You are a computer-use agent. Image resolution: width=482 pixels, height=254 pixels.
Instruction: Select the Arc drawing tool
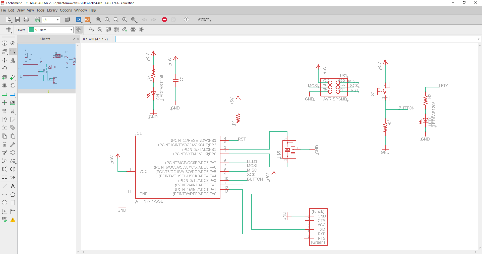(5, 195)
